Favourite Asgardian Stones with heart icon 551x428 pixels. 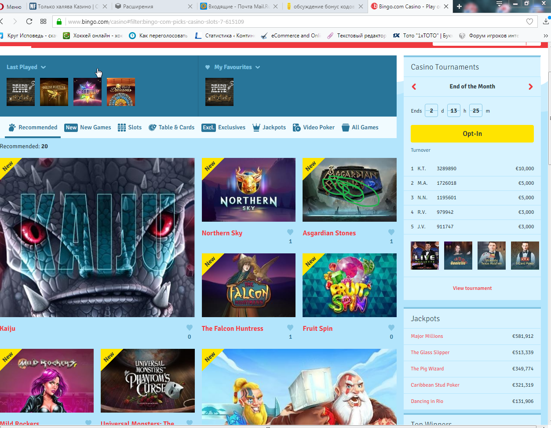click(391, 232)
